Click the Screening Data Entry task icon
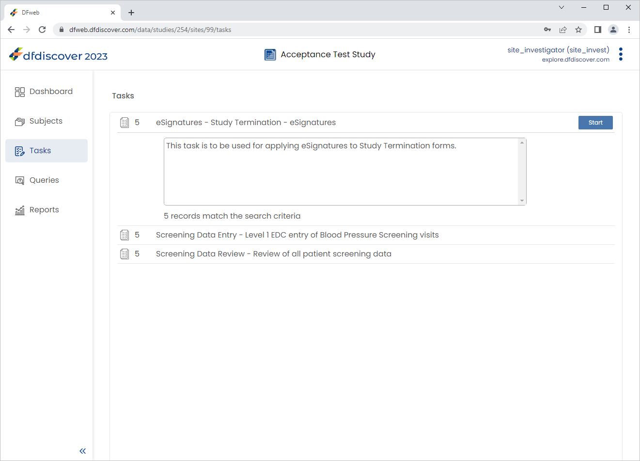The height and width of the screenshot is (461, 640). click(125, 235)
